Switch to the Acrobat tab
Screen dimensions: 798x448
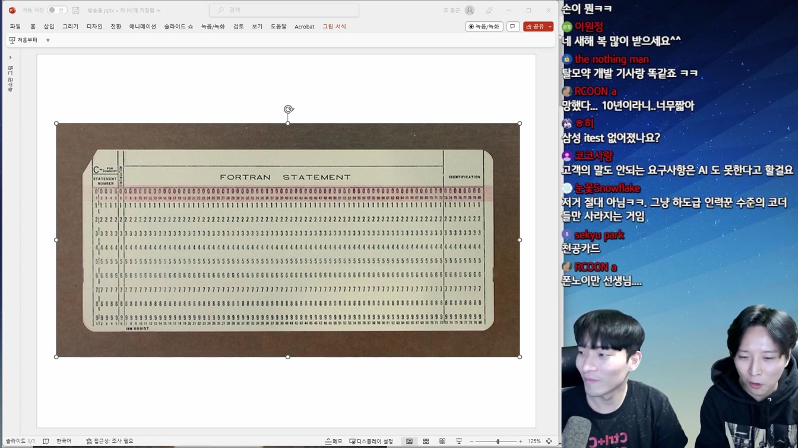point(305,27)
